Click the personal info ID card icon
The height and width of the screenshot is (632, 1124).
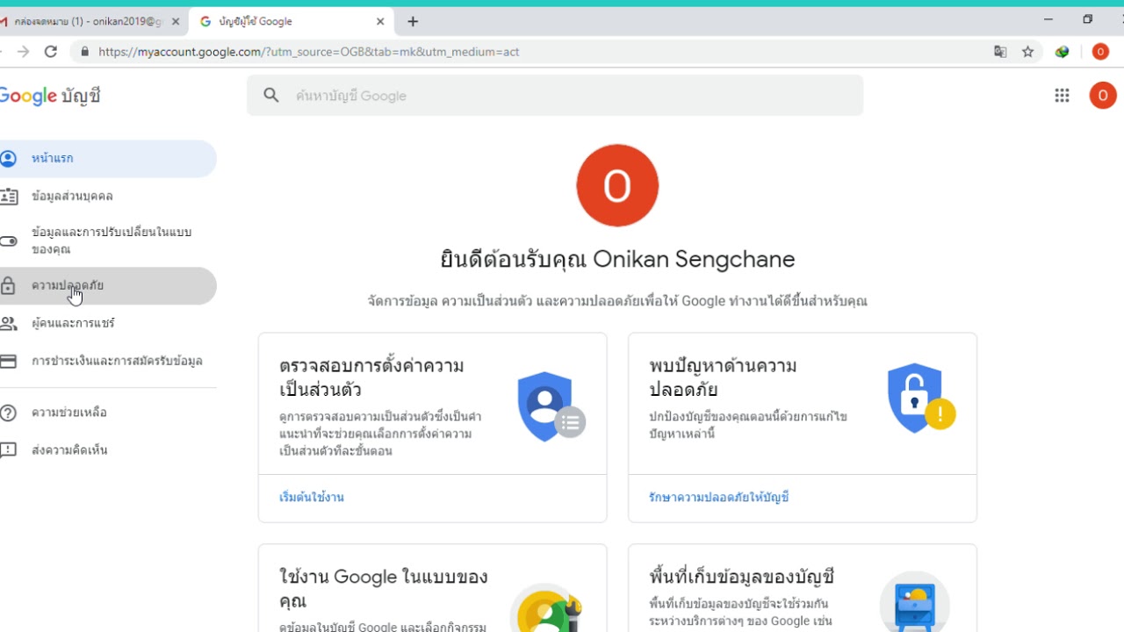[x=8, y=197]
